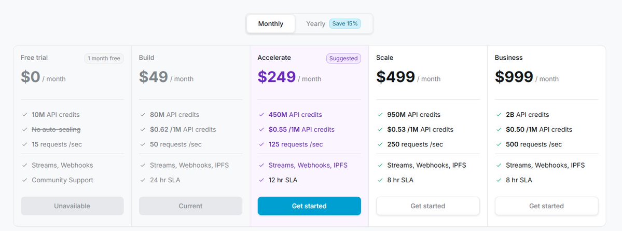Click the Save 15% badge
622x231 pixels.
click(x=345, y=24)
